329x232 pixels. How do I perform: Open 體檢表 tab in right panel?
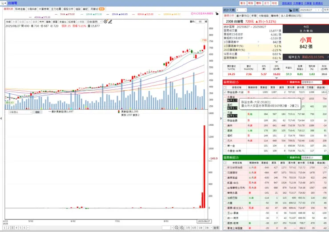tap(275, 16)
